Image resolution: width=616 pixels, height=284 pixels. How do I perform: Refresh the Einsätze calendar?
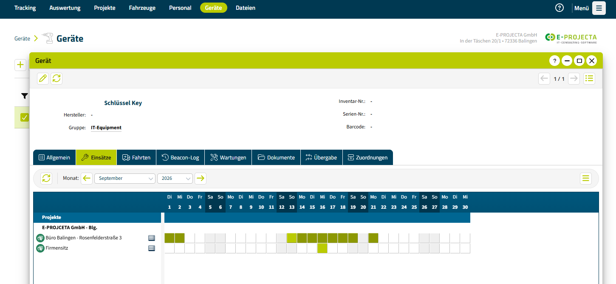click(x=46, y=178)
